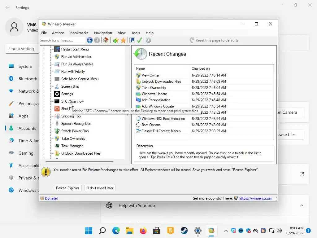The height and width of the screenshot is (238, 317).
Task: Click the Settings window back arrow
Action: tap(7, 7)
